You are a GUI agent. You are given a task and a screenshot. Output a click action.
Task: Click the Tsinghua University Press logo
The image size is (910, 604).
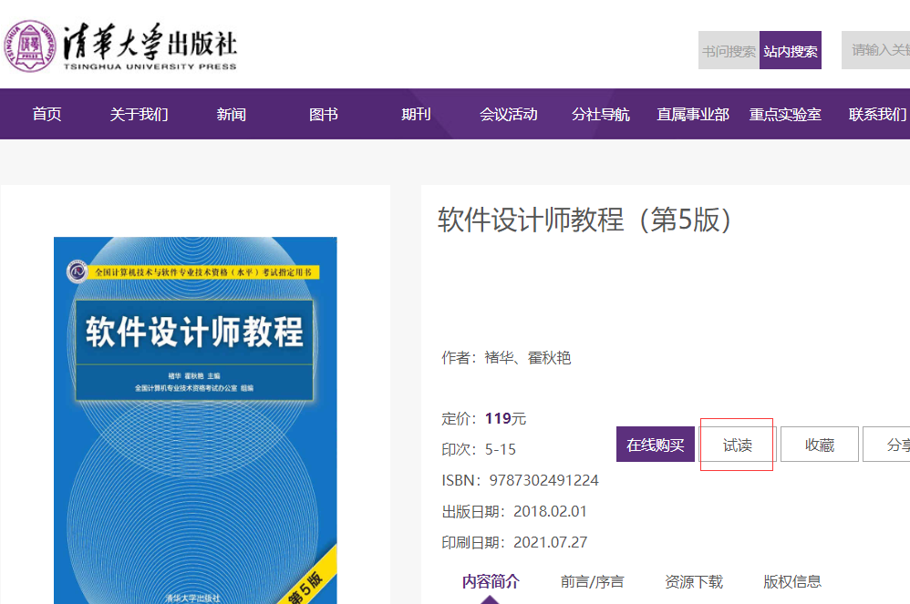[x=120, y=46]
